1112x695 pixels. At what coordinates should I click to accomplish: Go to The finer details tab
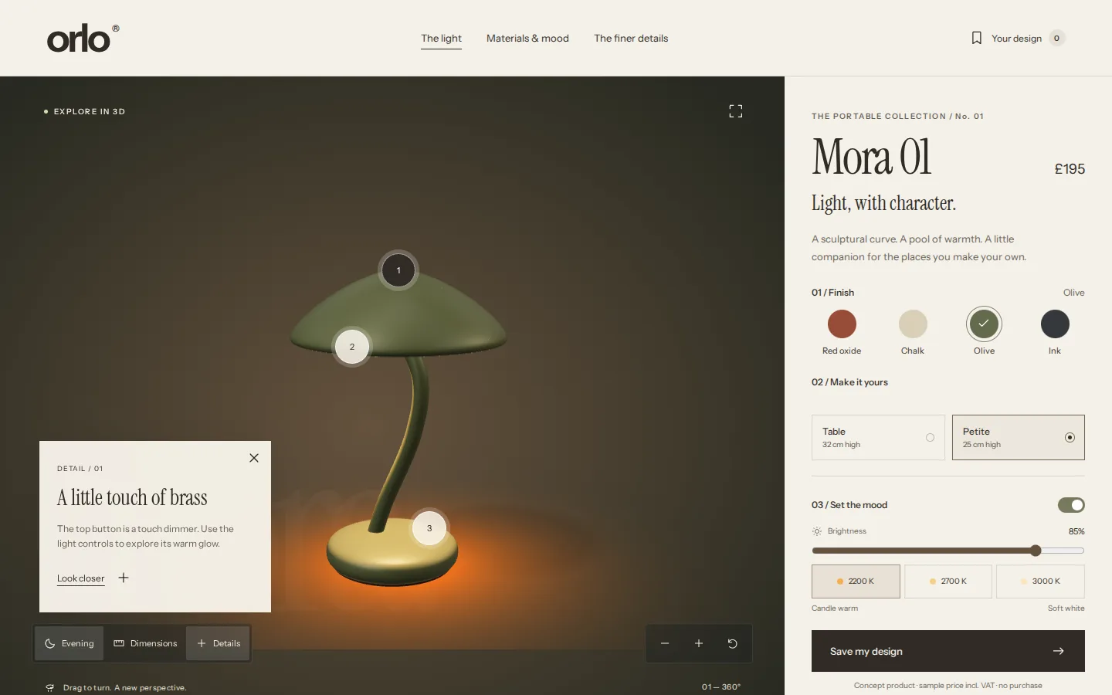pyautogui.click(x=631, y=39)
